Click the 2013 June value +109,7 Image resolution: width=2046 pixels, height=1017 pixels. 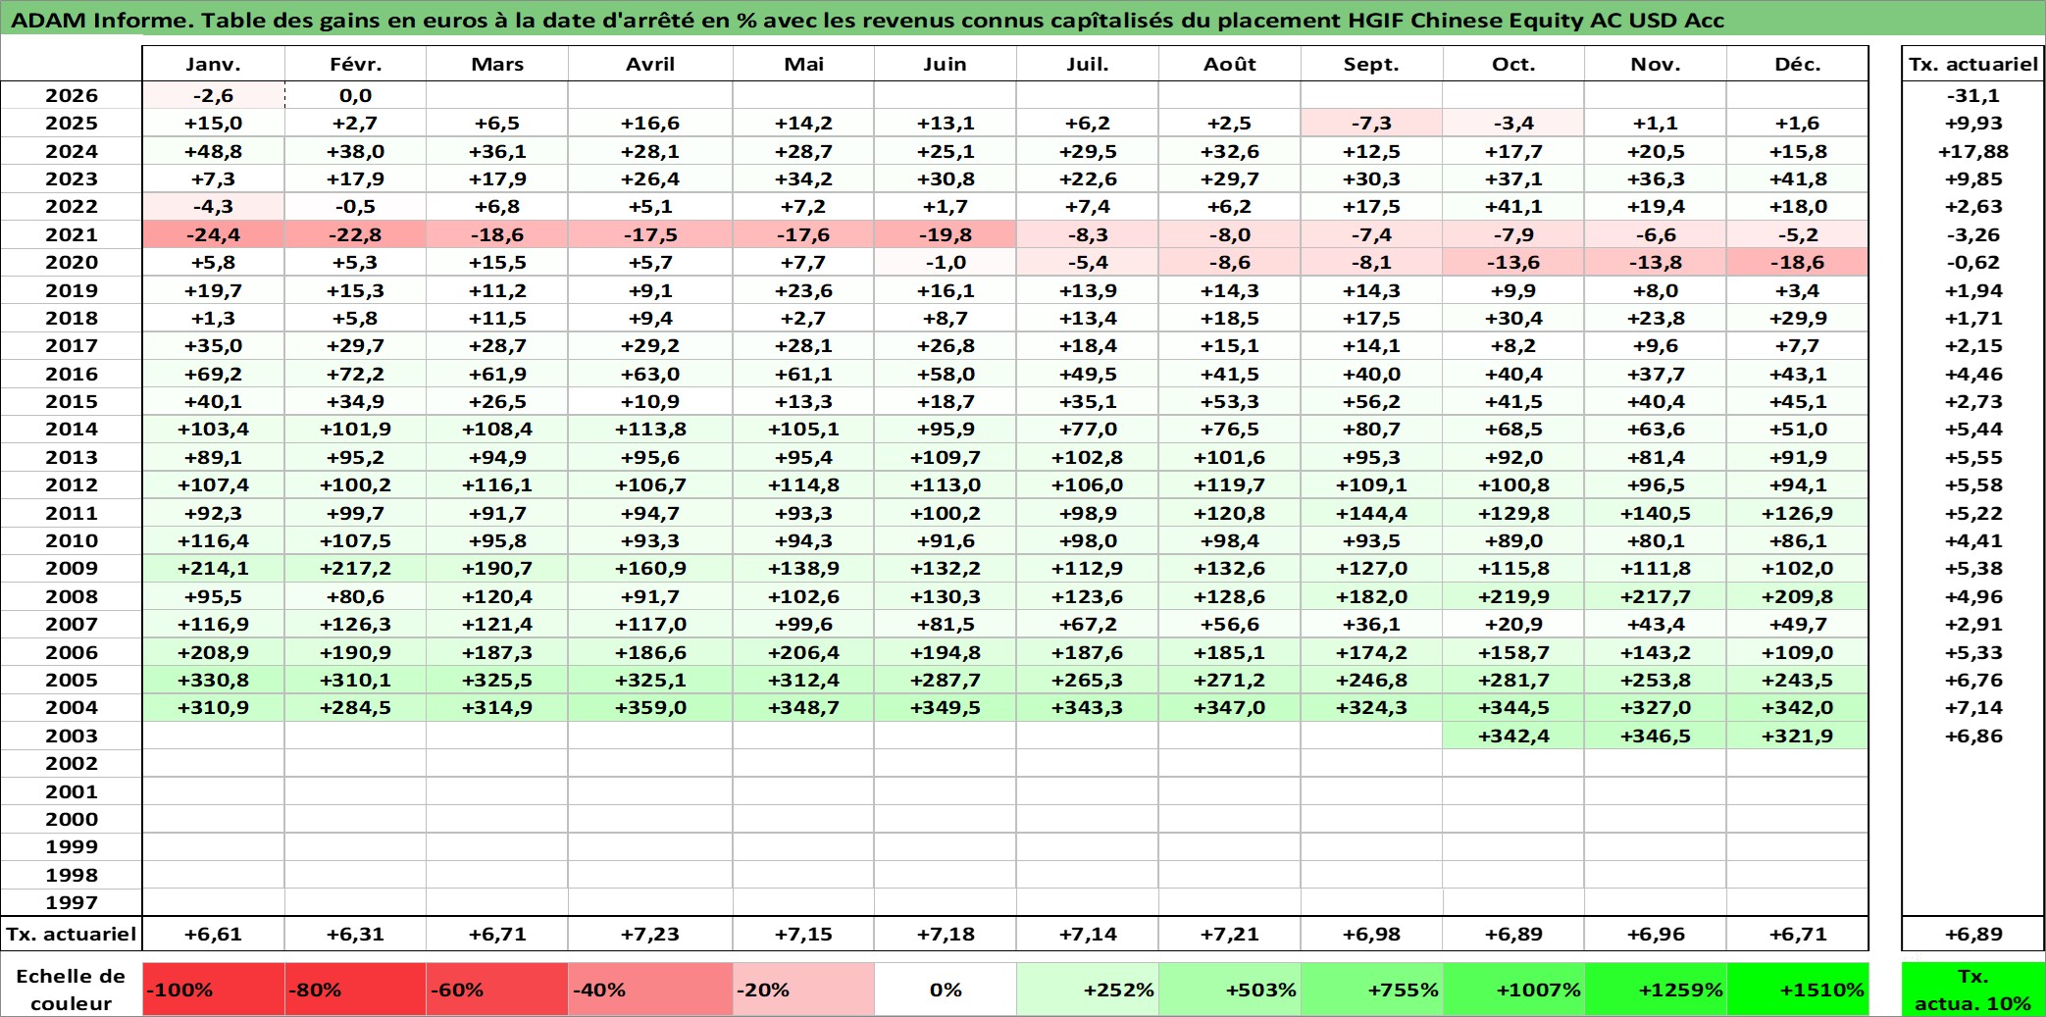tap(945, 457)
